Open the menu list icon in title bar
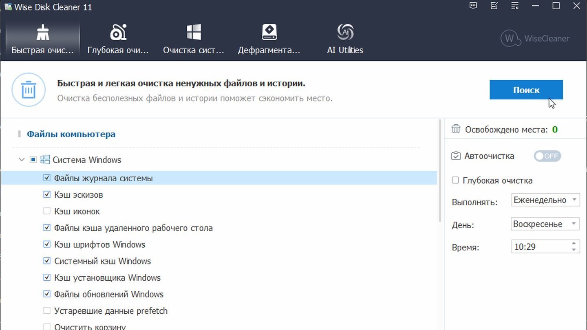587x330 pixels. pyautogui.click(x=515, y=6)
